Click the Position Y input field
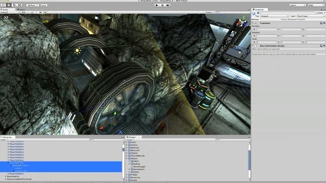Screen dimensions: 326x183 pos(291,29)
